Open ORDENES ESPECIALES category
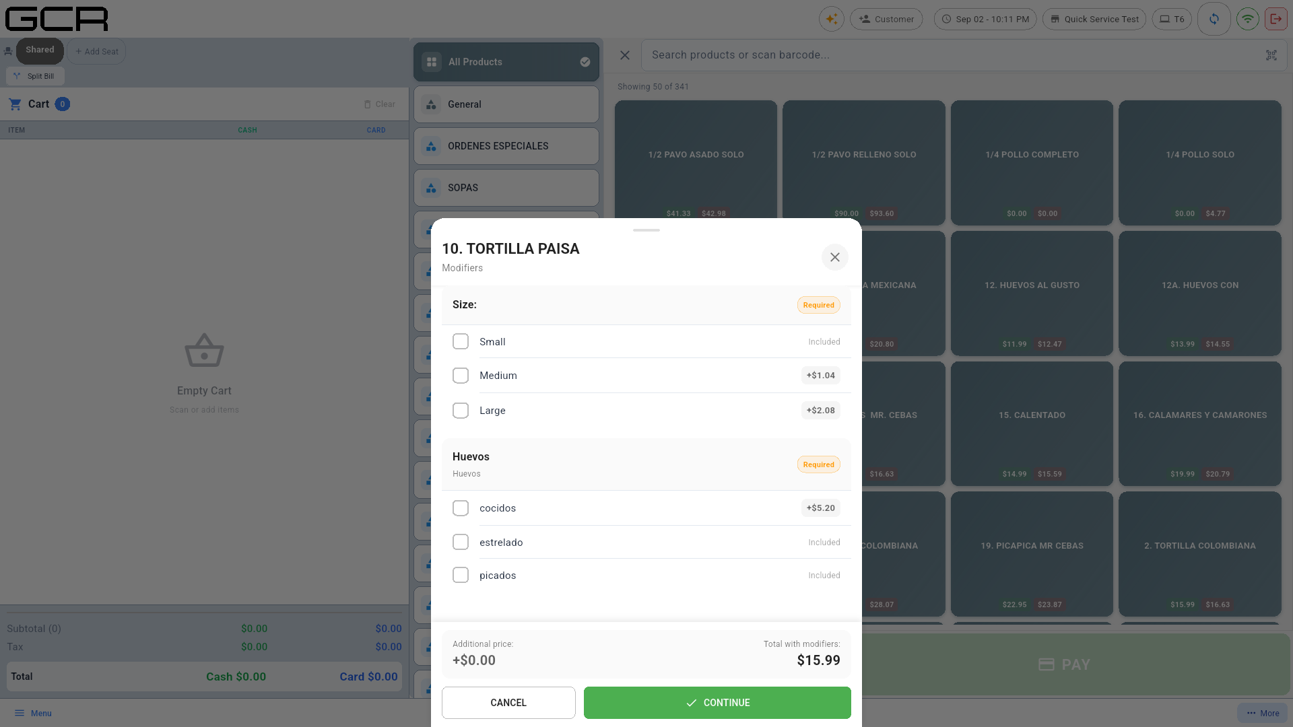Image resolution: width=1293 pixels, height=727 pixels. [x=506, y=146]
